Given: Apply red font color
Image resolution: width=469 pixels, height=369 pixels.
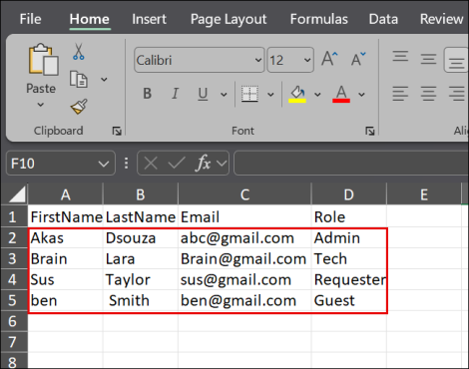Looking at the screenshot, I should tap(341, 95).
